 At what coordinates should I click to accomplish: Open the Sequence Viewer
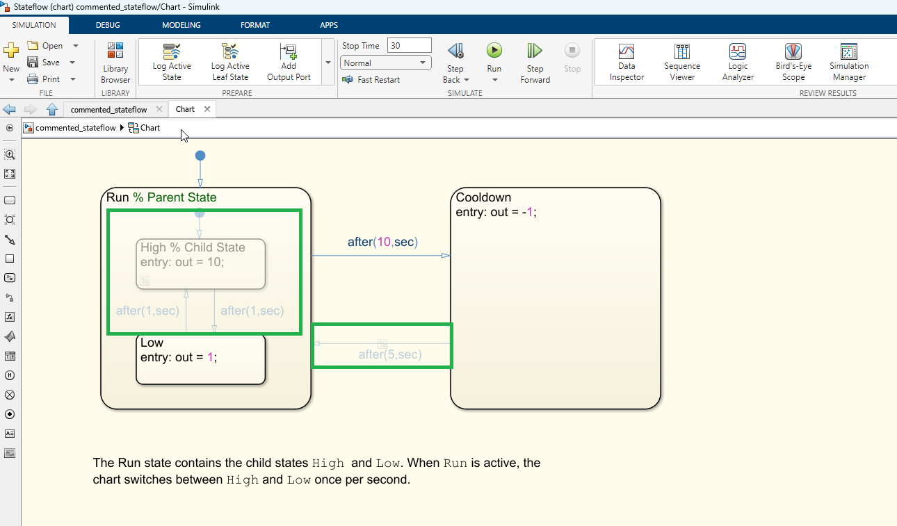(x=682, y=63)
